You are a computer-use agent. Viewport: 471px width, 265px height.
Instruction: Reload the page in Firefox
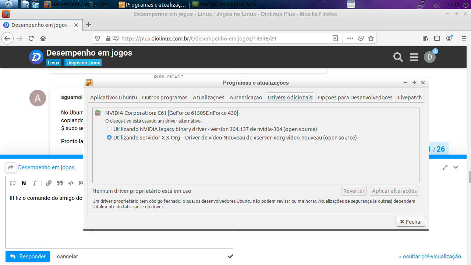(31, 38)
